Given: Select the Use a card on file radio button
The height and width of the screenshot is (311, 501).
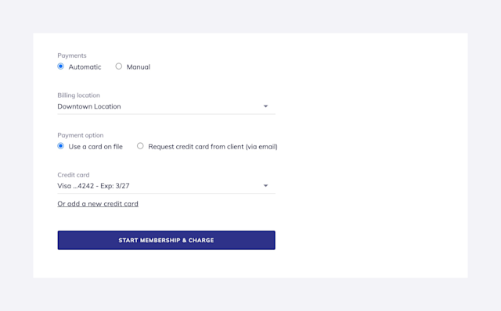Looking at the screenshot, I should pos(61,146).
